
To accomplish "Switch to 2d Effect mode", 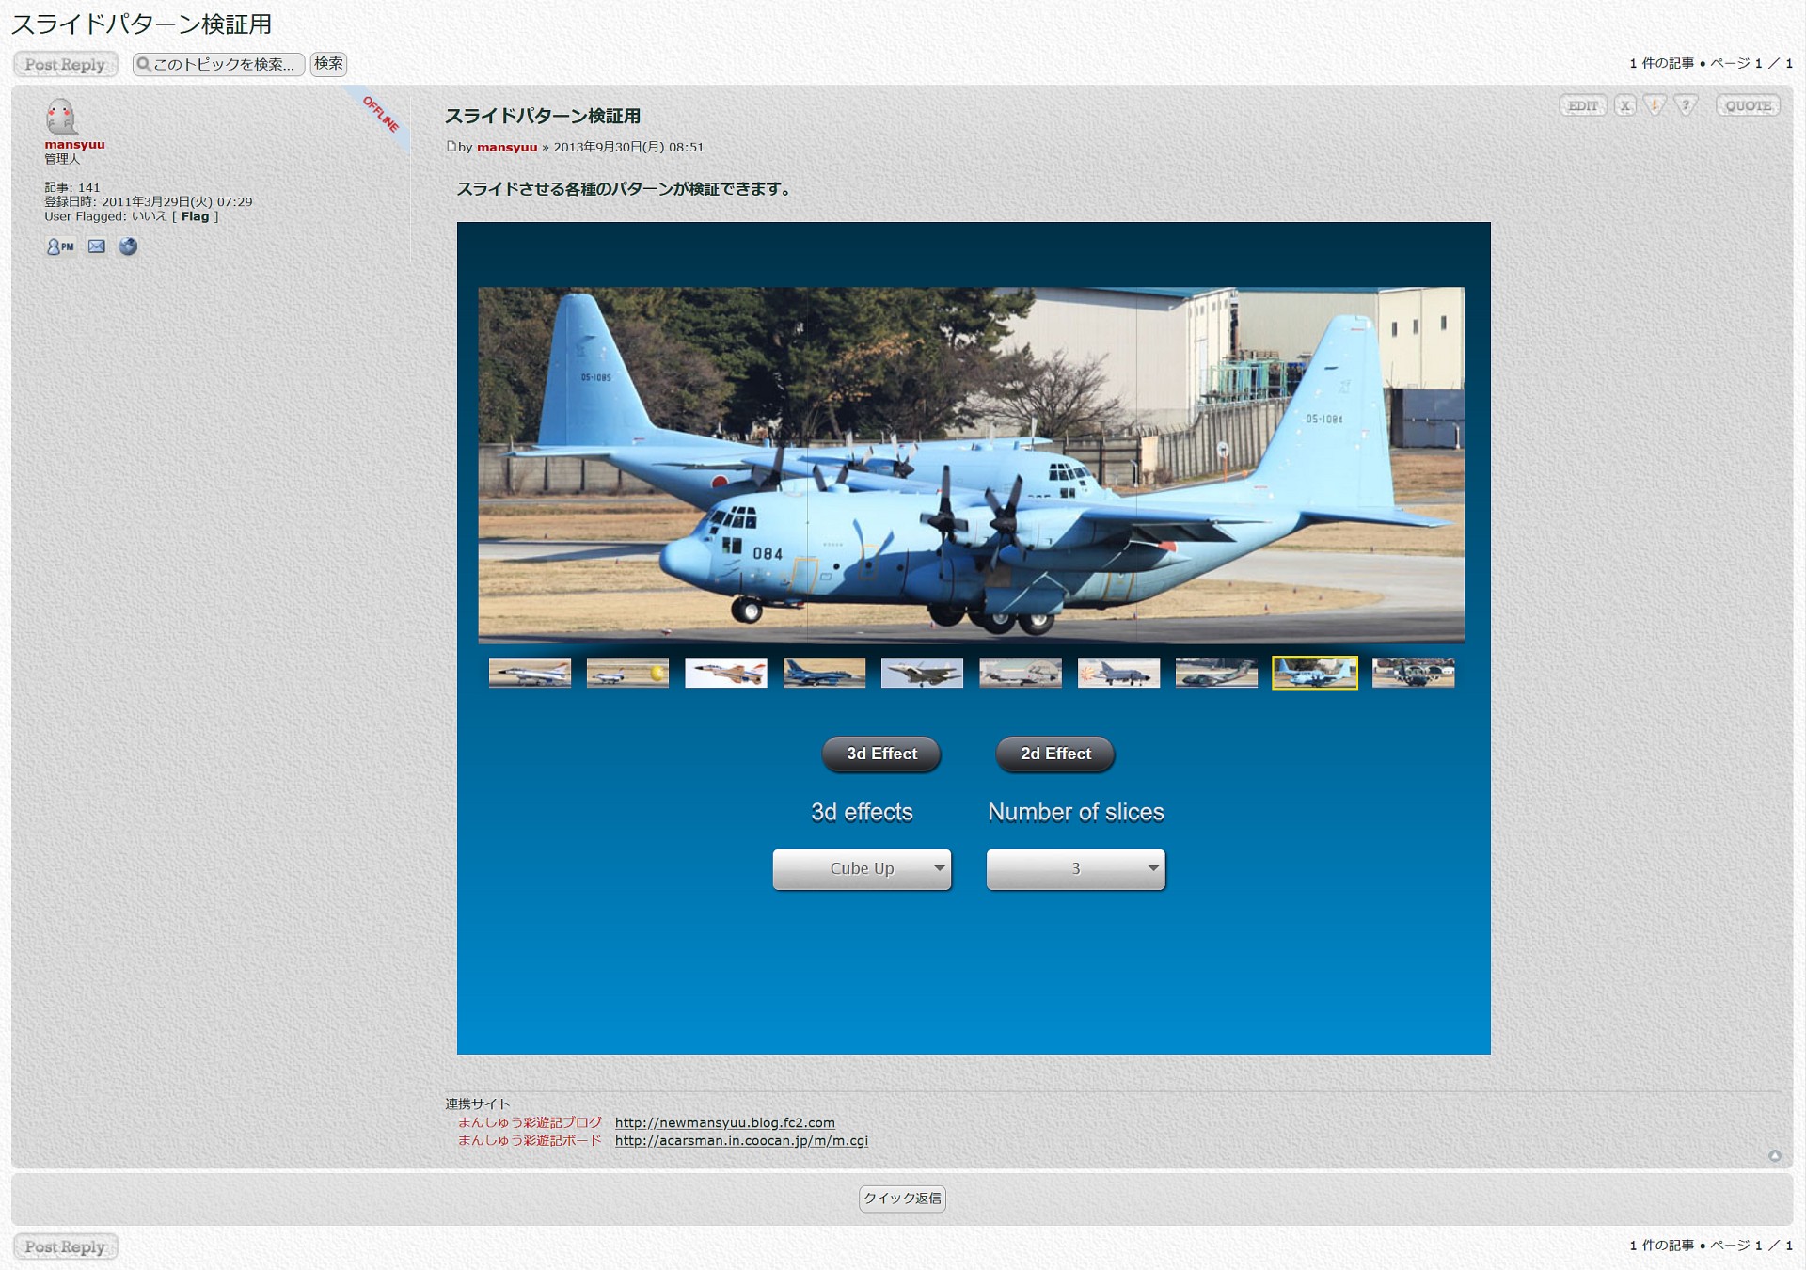I will coord(1054,754).
